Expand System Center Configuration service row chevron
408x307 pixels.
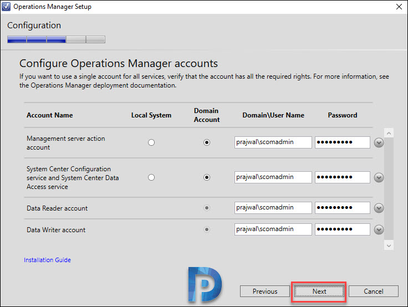[379, 177]
